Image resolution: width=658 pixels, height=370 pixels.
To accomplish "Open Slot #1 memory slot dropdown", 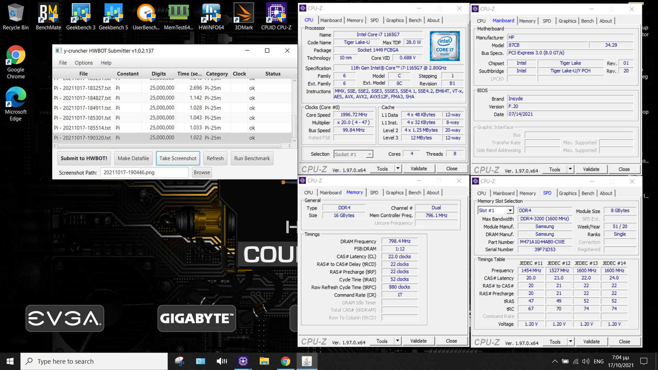I will 496,210.
